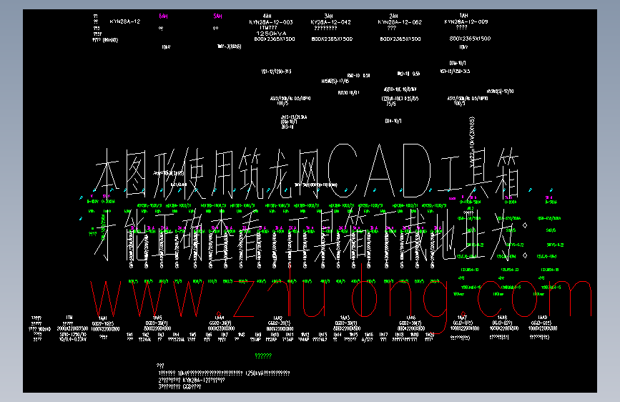The image size is (620, 402).
Task: Click the 1AA8 panel label
Action: tap(502, 318)
